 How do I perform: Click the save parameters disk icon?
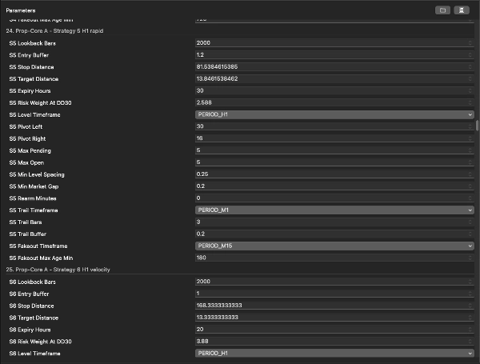click(x=462, y=10)
